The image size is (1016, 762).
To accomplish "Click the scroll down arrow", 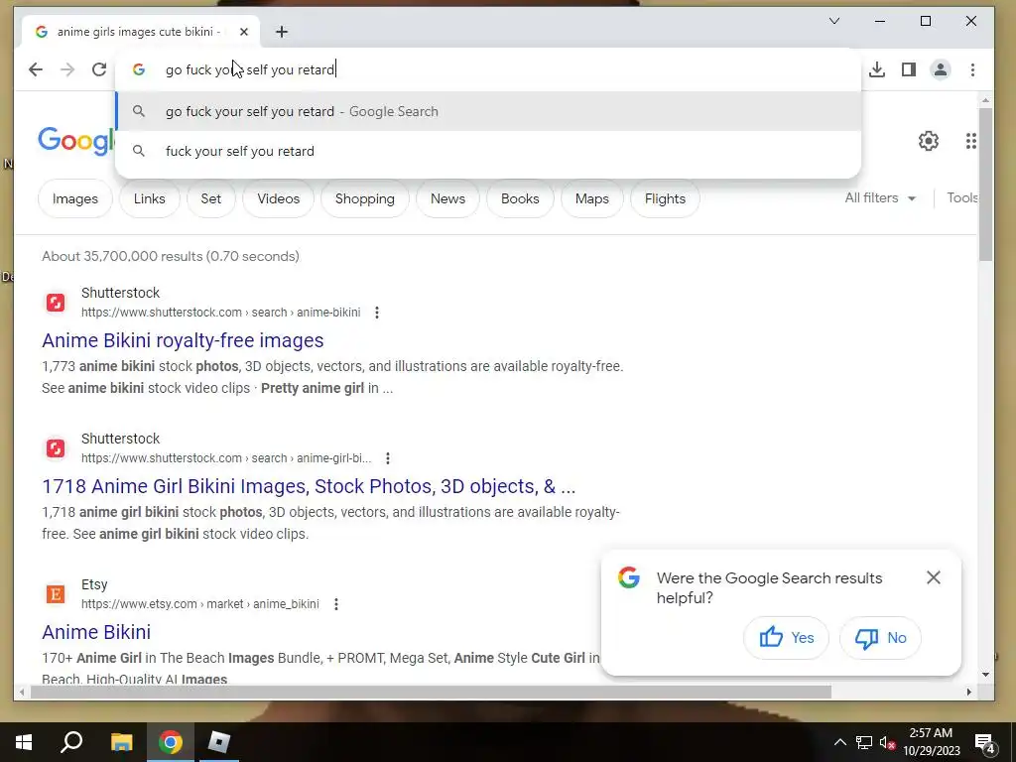I will (x=985, y=675).
